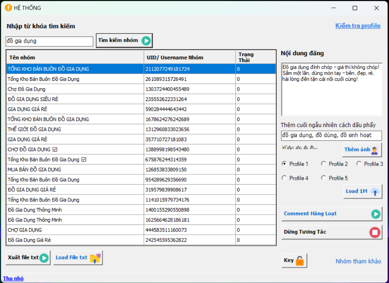This screenshot has width=389, height=283.
Task: Select the Profile 2 radio button
Action: [x=323, y=164]
